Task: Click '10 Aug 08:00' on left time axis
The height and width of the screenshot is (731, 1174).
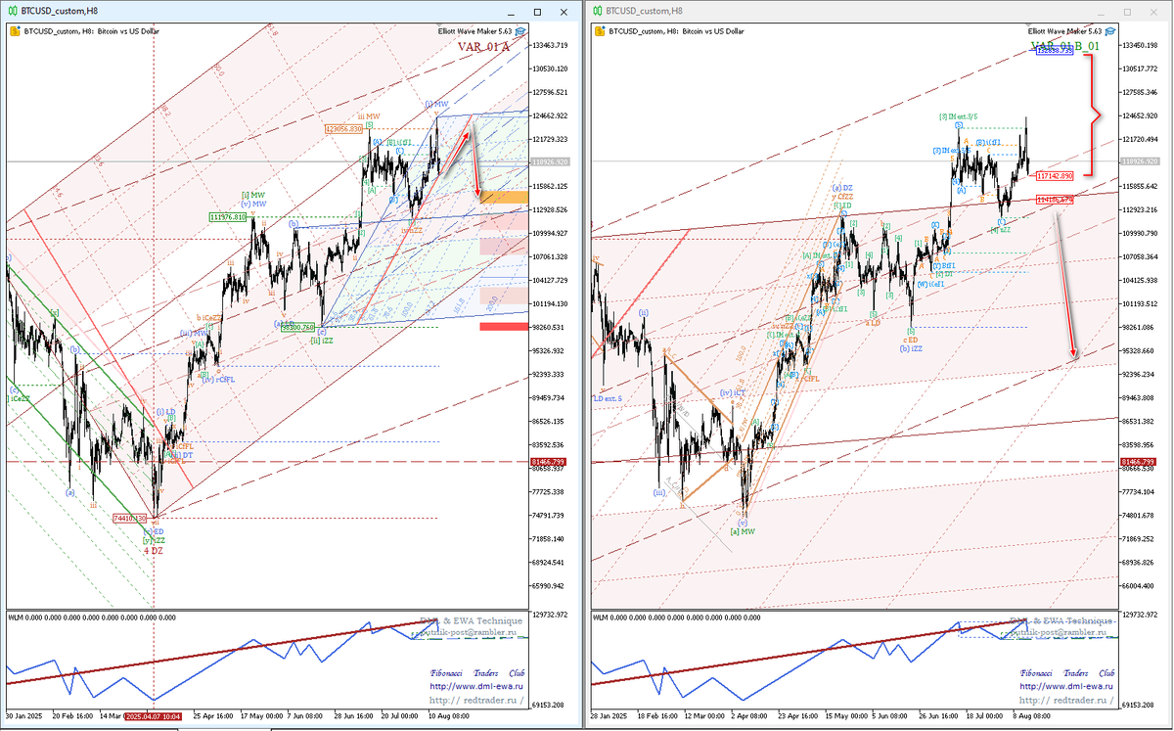Action: 447,716
